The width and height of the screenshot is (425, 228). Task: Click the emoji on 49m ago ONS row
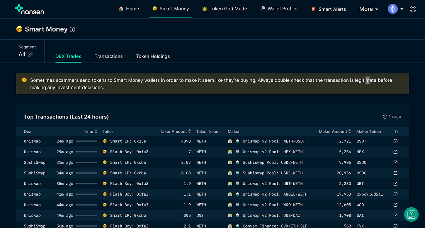point(105,216)
